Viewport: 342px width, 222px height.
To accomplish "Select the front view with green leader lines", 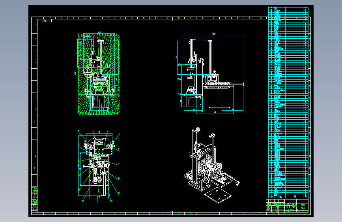I will point(98,73).
